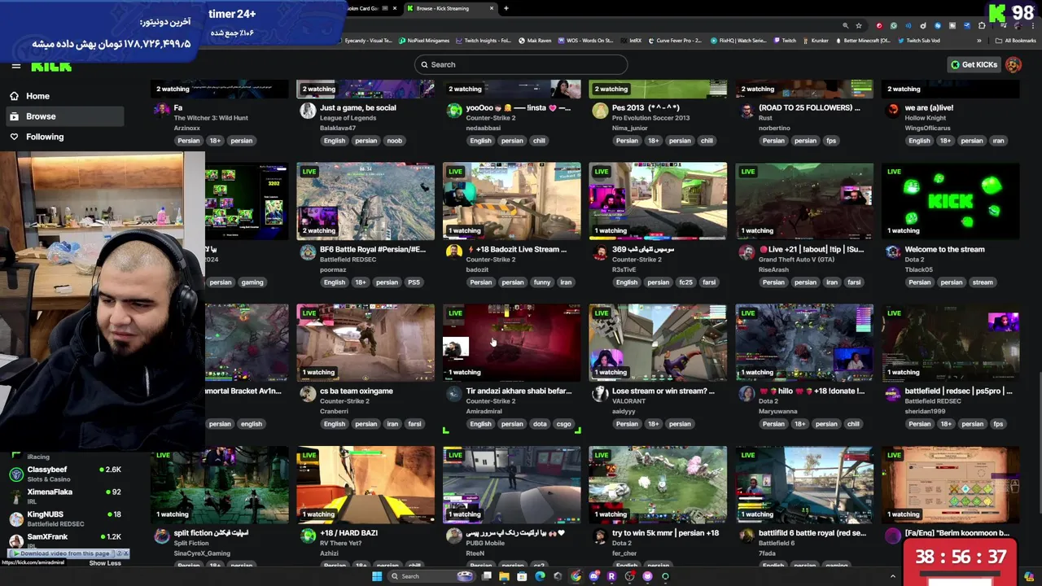Click SinaCyreX_Gaming channel avatar
Screen dimensions: 1042x586
(161, 536)
